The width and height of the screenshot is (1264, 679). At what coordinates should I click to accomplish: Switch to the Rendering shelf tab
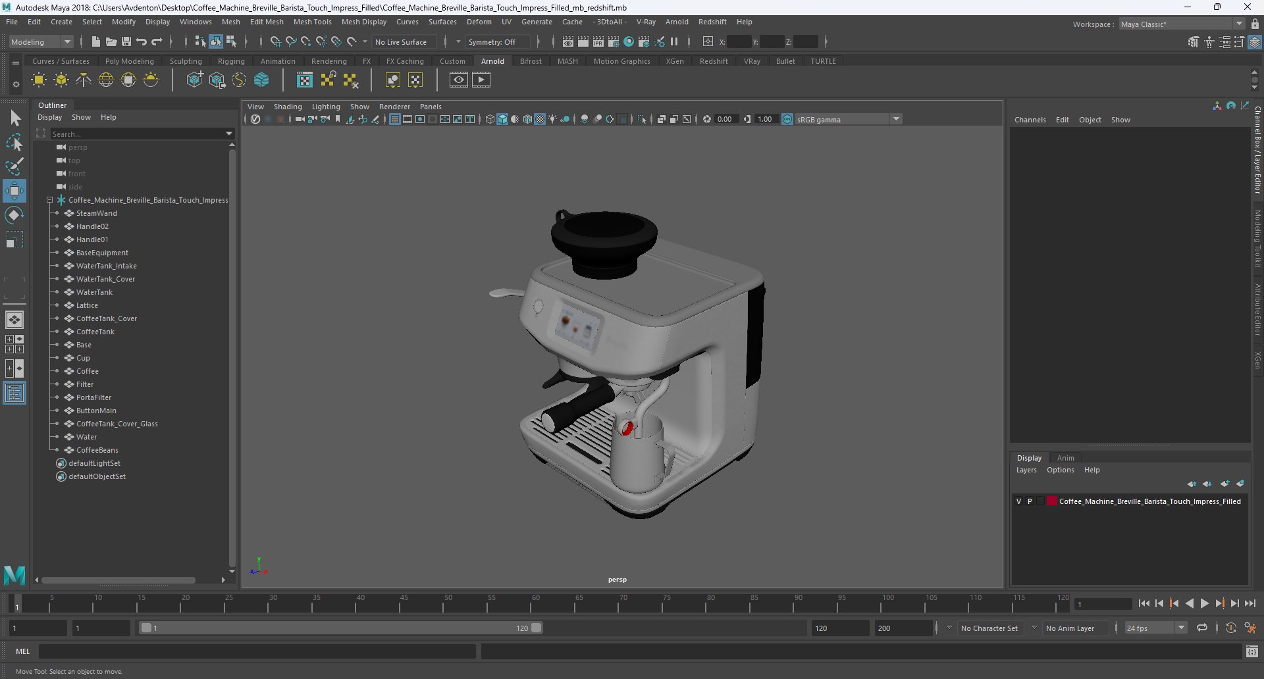pos(329,61)
